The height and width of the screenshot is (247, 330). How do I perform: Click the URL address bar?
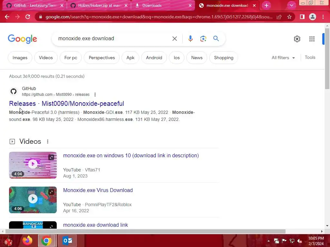tap(159, 17)
